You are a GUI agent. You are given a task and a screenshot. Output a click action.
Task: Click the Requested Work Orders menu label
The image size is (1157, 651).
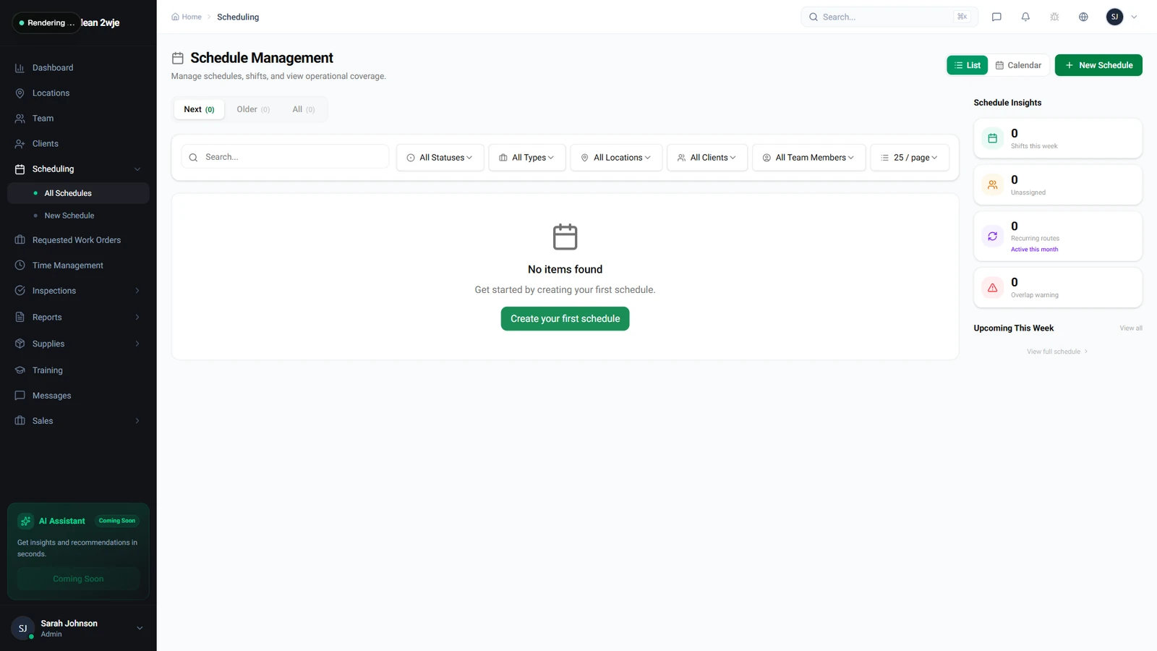coord(77,240)
